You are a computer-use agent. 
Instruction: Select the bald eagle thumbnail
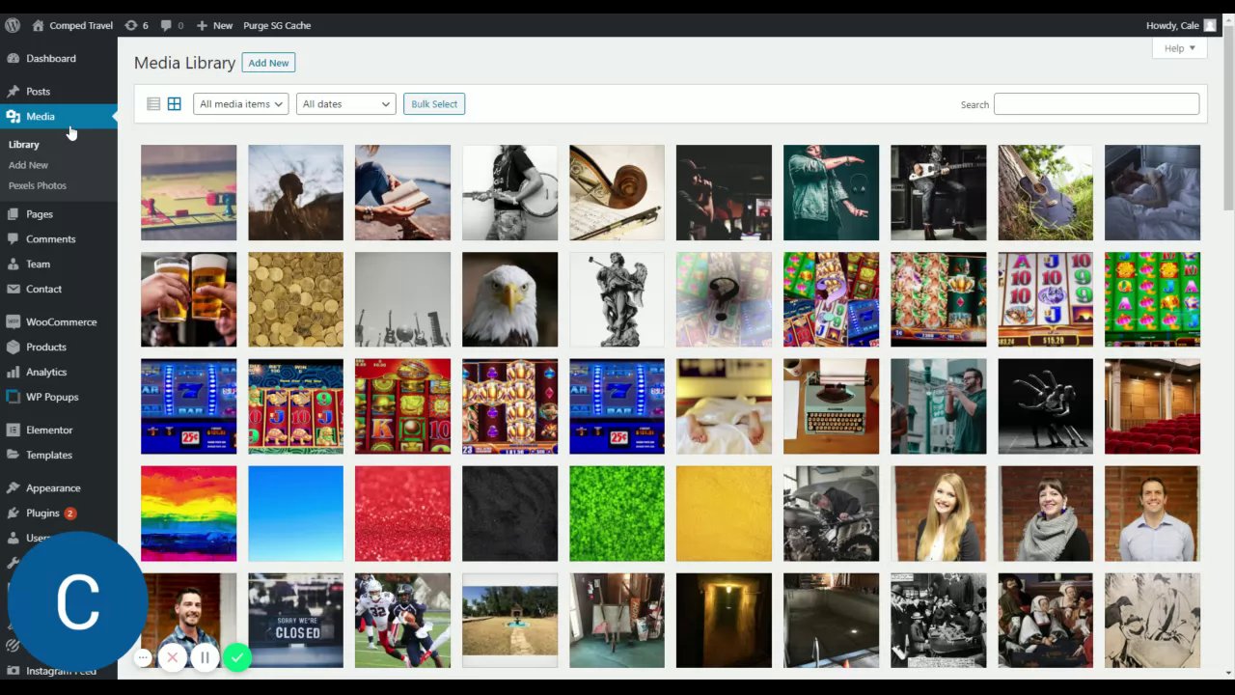click(509, 299)
